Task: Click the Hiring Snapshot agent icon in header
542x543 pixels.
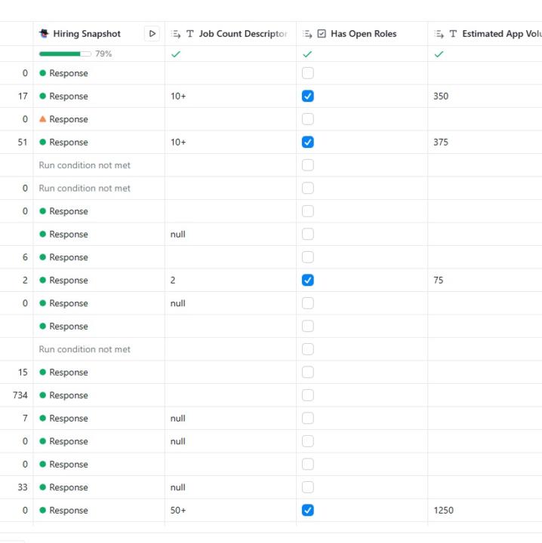Action: [x=45, y=34]
